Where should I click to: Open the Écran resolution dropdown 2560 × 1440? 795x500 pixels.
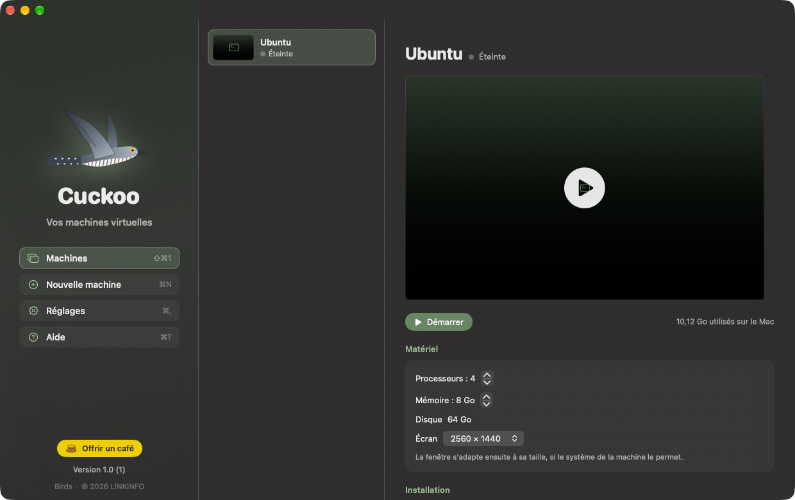pyautogui.click(x=483, y=438)
